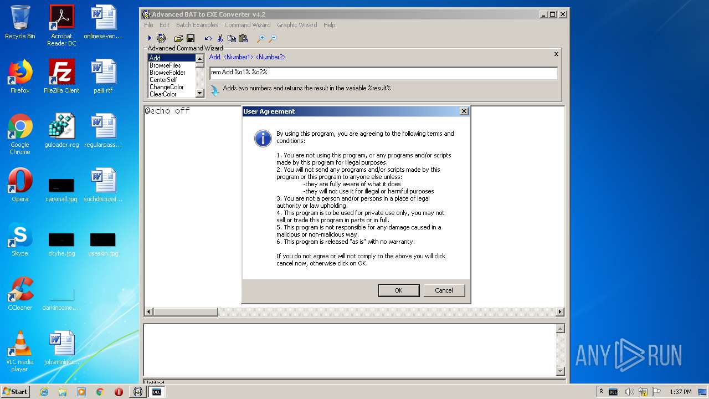Select the paiii.rtf desktop document
Image resolution: width=709 pixels, height=399 pixels.
tap(103, 76)
